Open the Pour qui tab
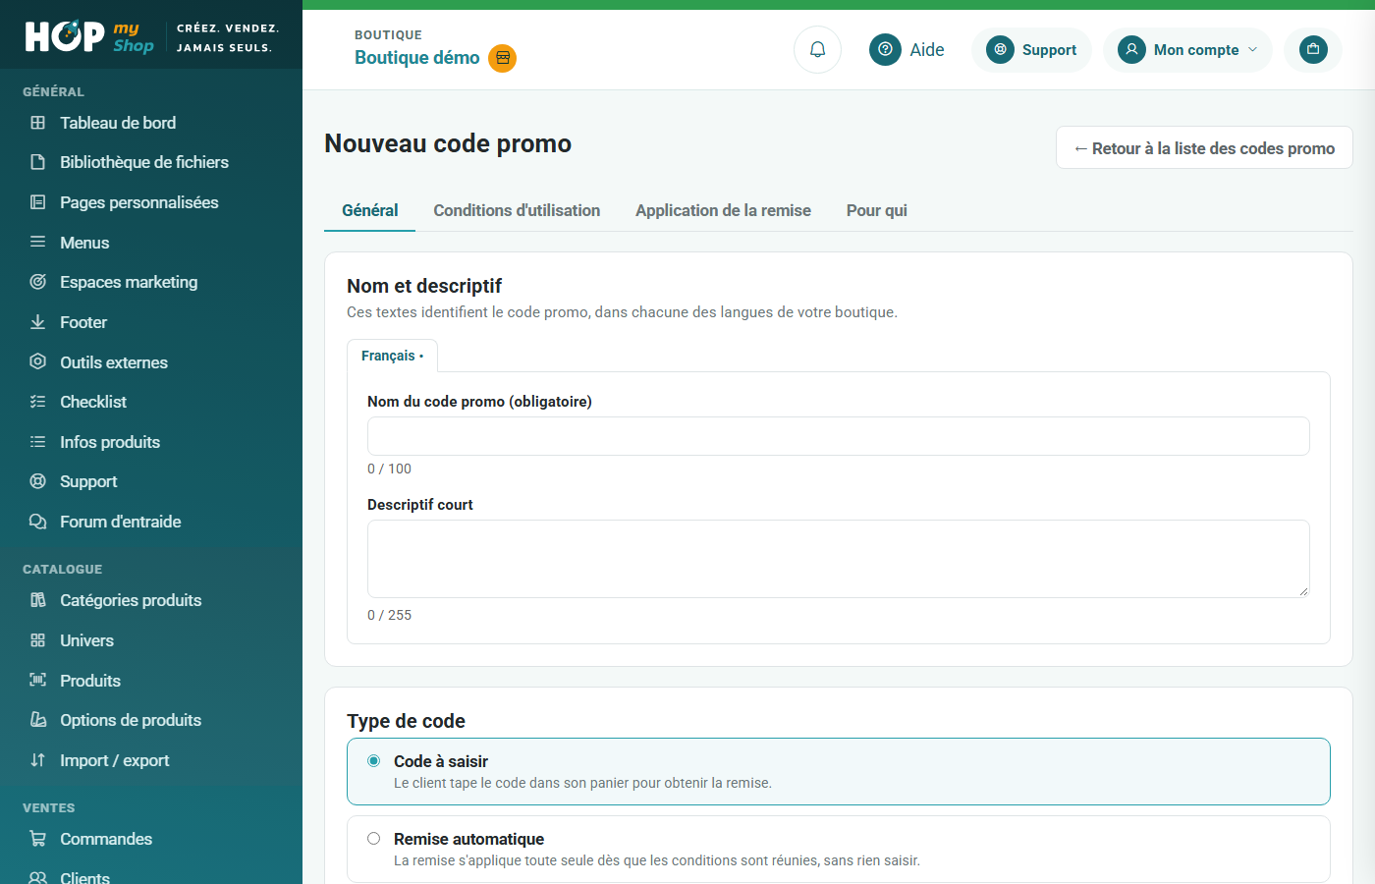The image size is (1375, 884). point(877,210)
